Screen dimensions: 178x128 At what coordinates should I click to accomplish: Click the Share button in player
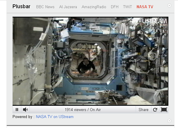144,110
